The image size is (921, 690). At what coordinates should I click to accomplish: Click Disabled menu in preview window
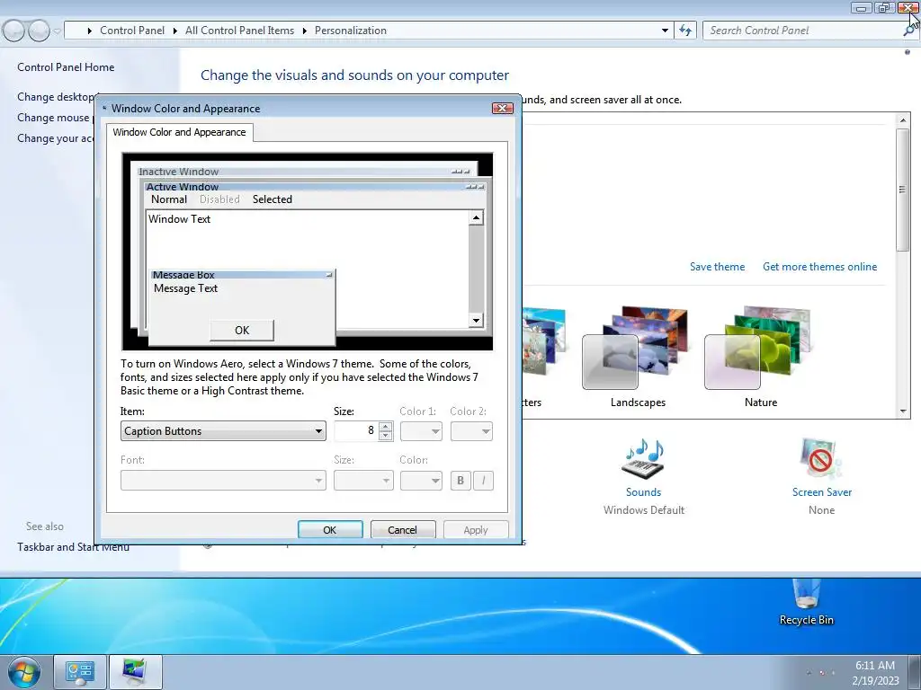219,199
